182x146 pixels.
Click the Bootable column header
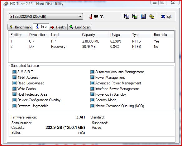click(163, 35)
